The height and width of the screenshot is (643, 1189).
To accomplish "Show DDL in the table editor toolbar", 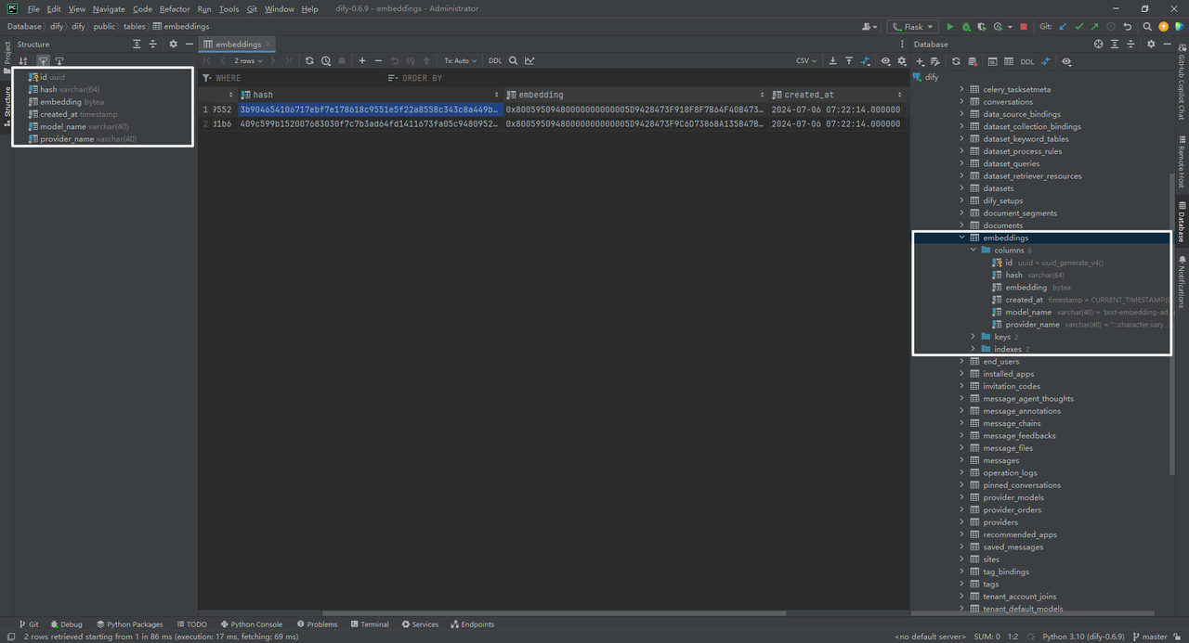I will coord(495,60).
